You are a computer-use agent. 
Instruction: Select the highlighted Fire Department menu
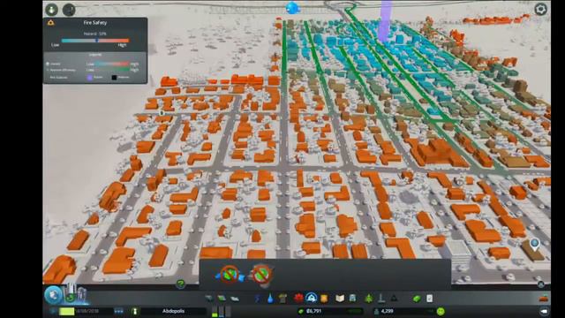pyautogui.click(x=311, y=298)
